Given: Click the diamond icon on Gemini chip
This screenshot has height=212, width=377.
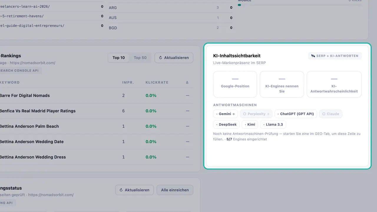Looking at the screenshot, I should [234, 114].
